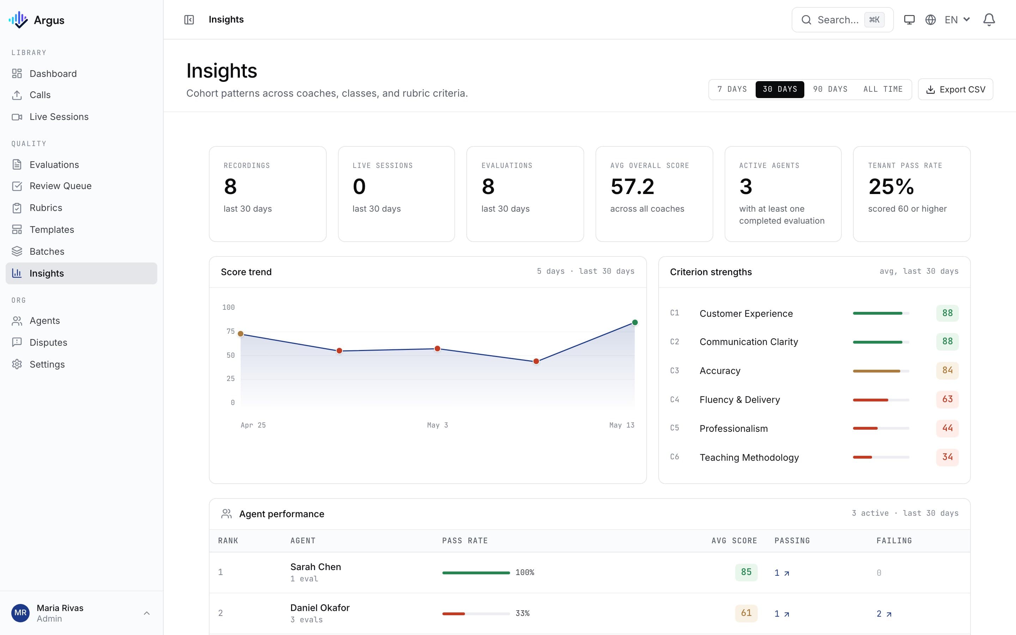Open the EN language dropdown
Viewport: 1016px width, 635px height.
point(957,20)
